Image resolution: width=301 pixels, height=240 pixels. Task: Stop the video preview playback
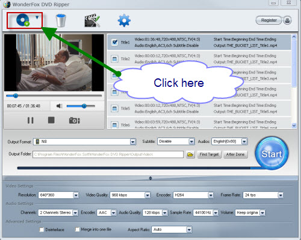[51, 120]
